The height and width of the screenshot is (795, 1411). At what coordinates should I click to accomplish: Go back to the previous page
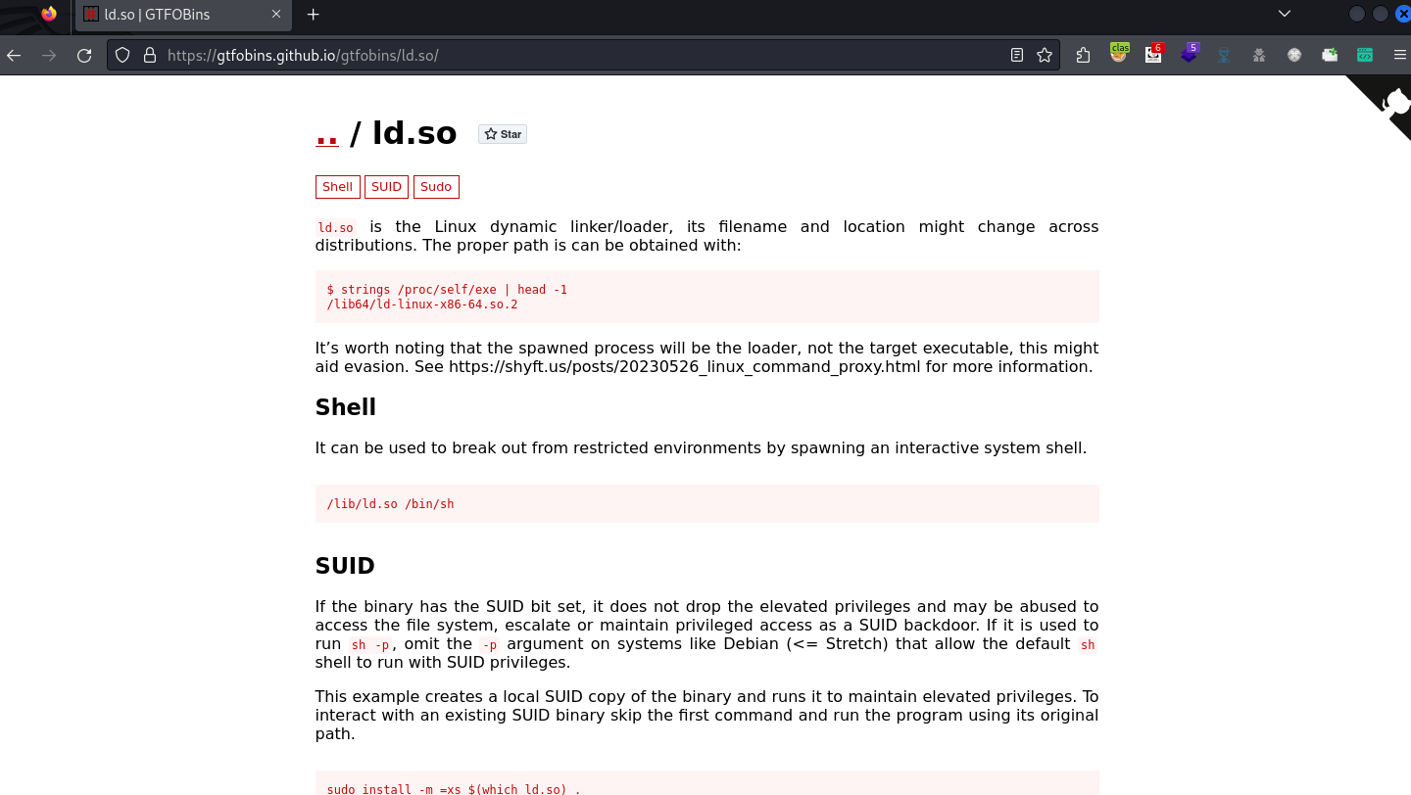point(14,55)
